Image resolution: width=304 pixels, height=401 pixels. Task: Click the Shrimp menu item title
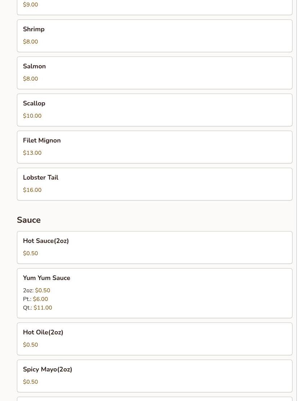coord(33,29)
